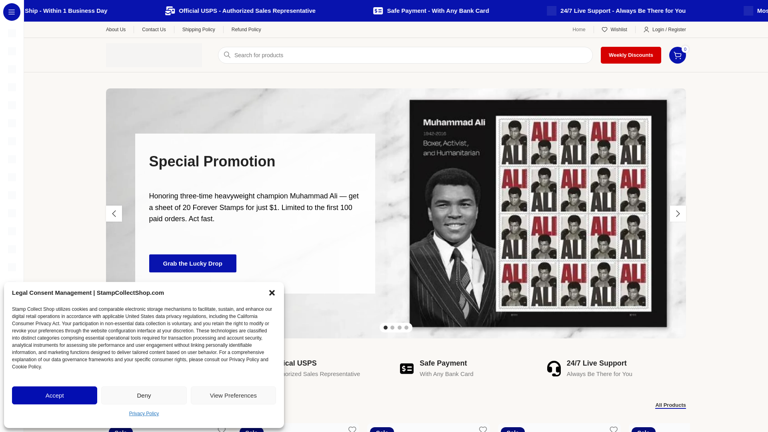
Task: Select the second slider dot
Action: click(x=392, y=328)
